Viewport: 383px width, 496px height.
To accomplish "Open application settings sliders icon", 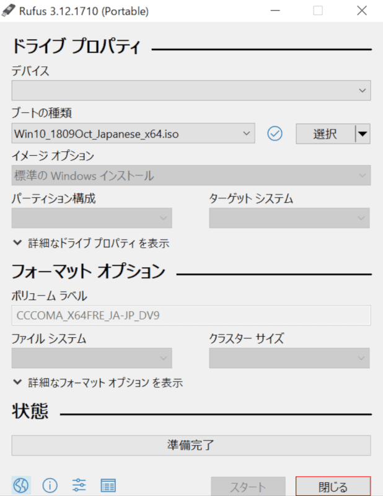I will tap(79, 485).
